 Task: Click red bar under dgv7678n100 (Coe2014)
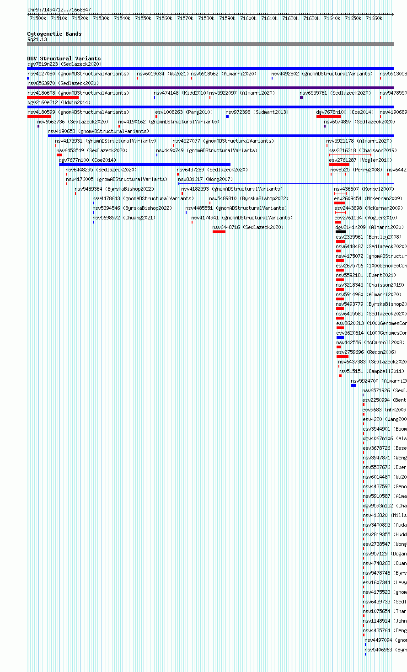(329, 117)
